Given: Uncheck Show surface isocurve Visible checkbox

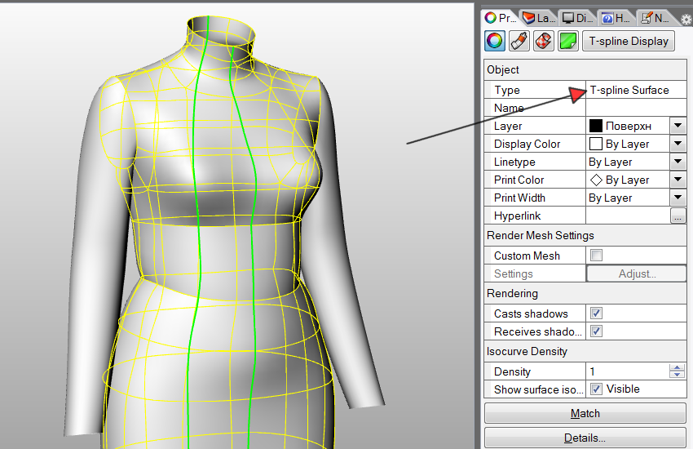Looking at the screenshot, I should [x=596, y=389].
